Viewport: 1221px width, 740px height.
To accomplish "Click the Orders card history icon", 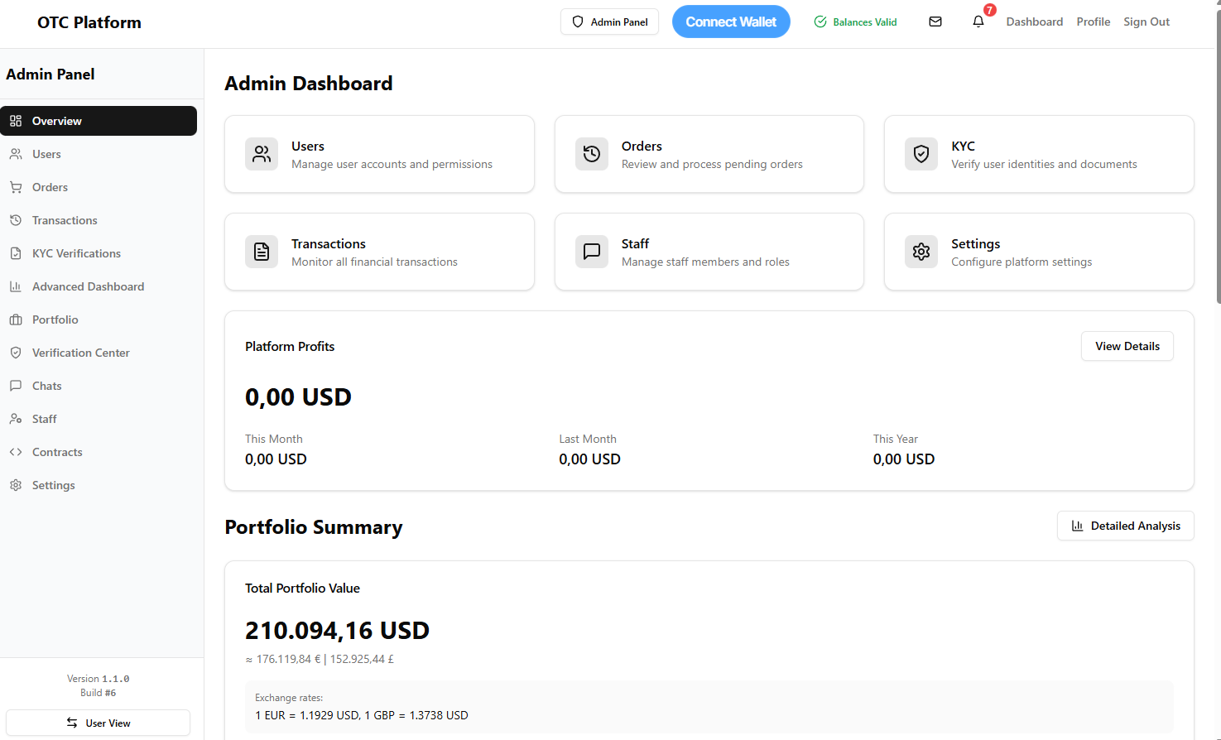I will [x=591, y=154].
